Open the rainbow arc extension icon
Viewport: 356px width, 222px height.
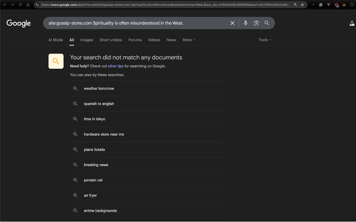(x=313, y=5)
